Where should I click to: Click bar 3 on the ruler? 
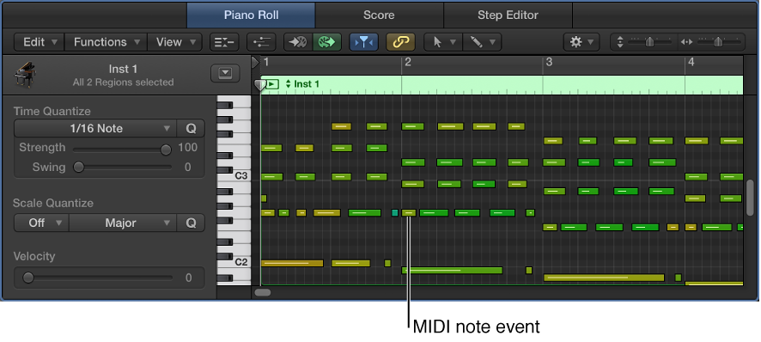(x=549, y=62)
